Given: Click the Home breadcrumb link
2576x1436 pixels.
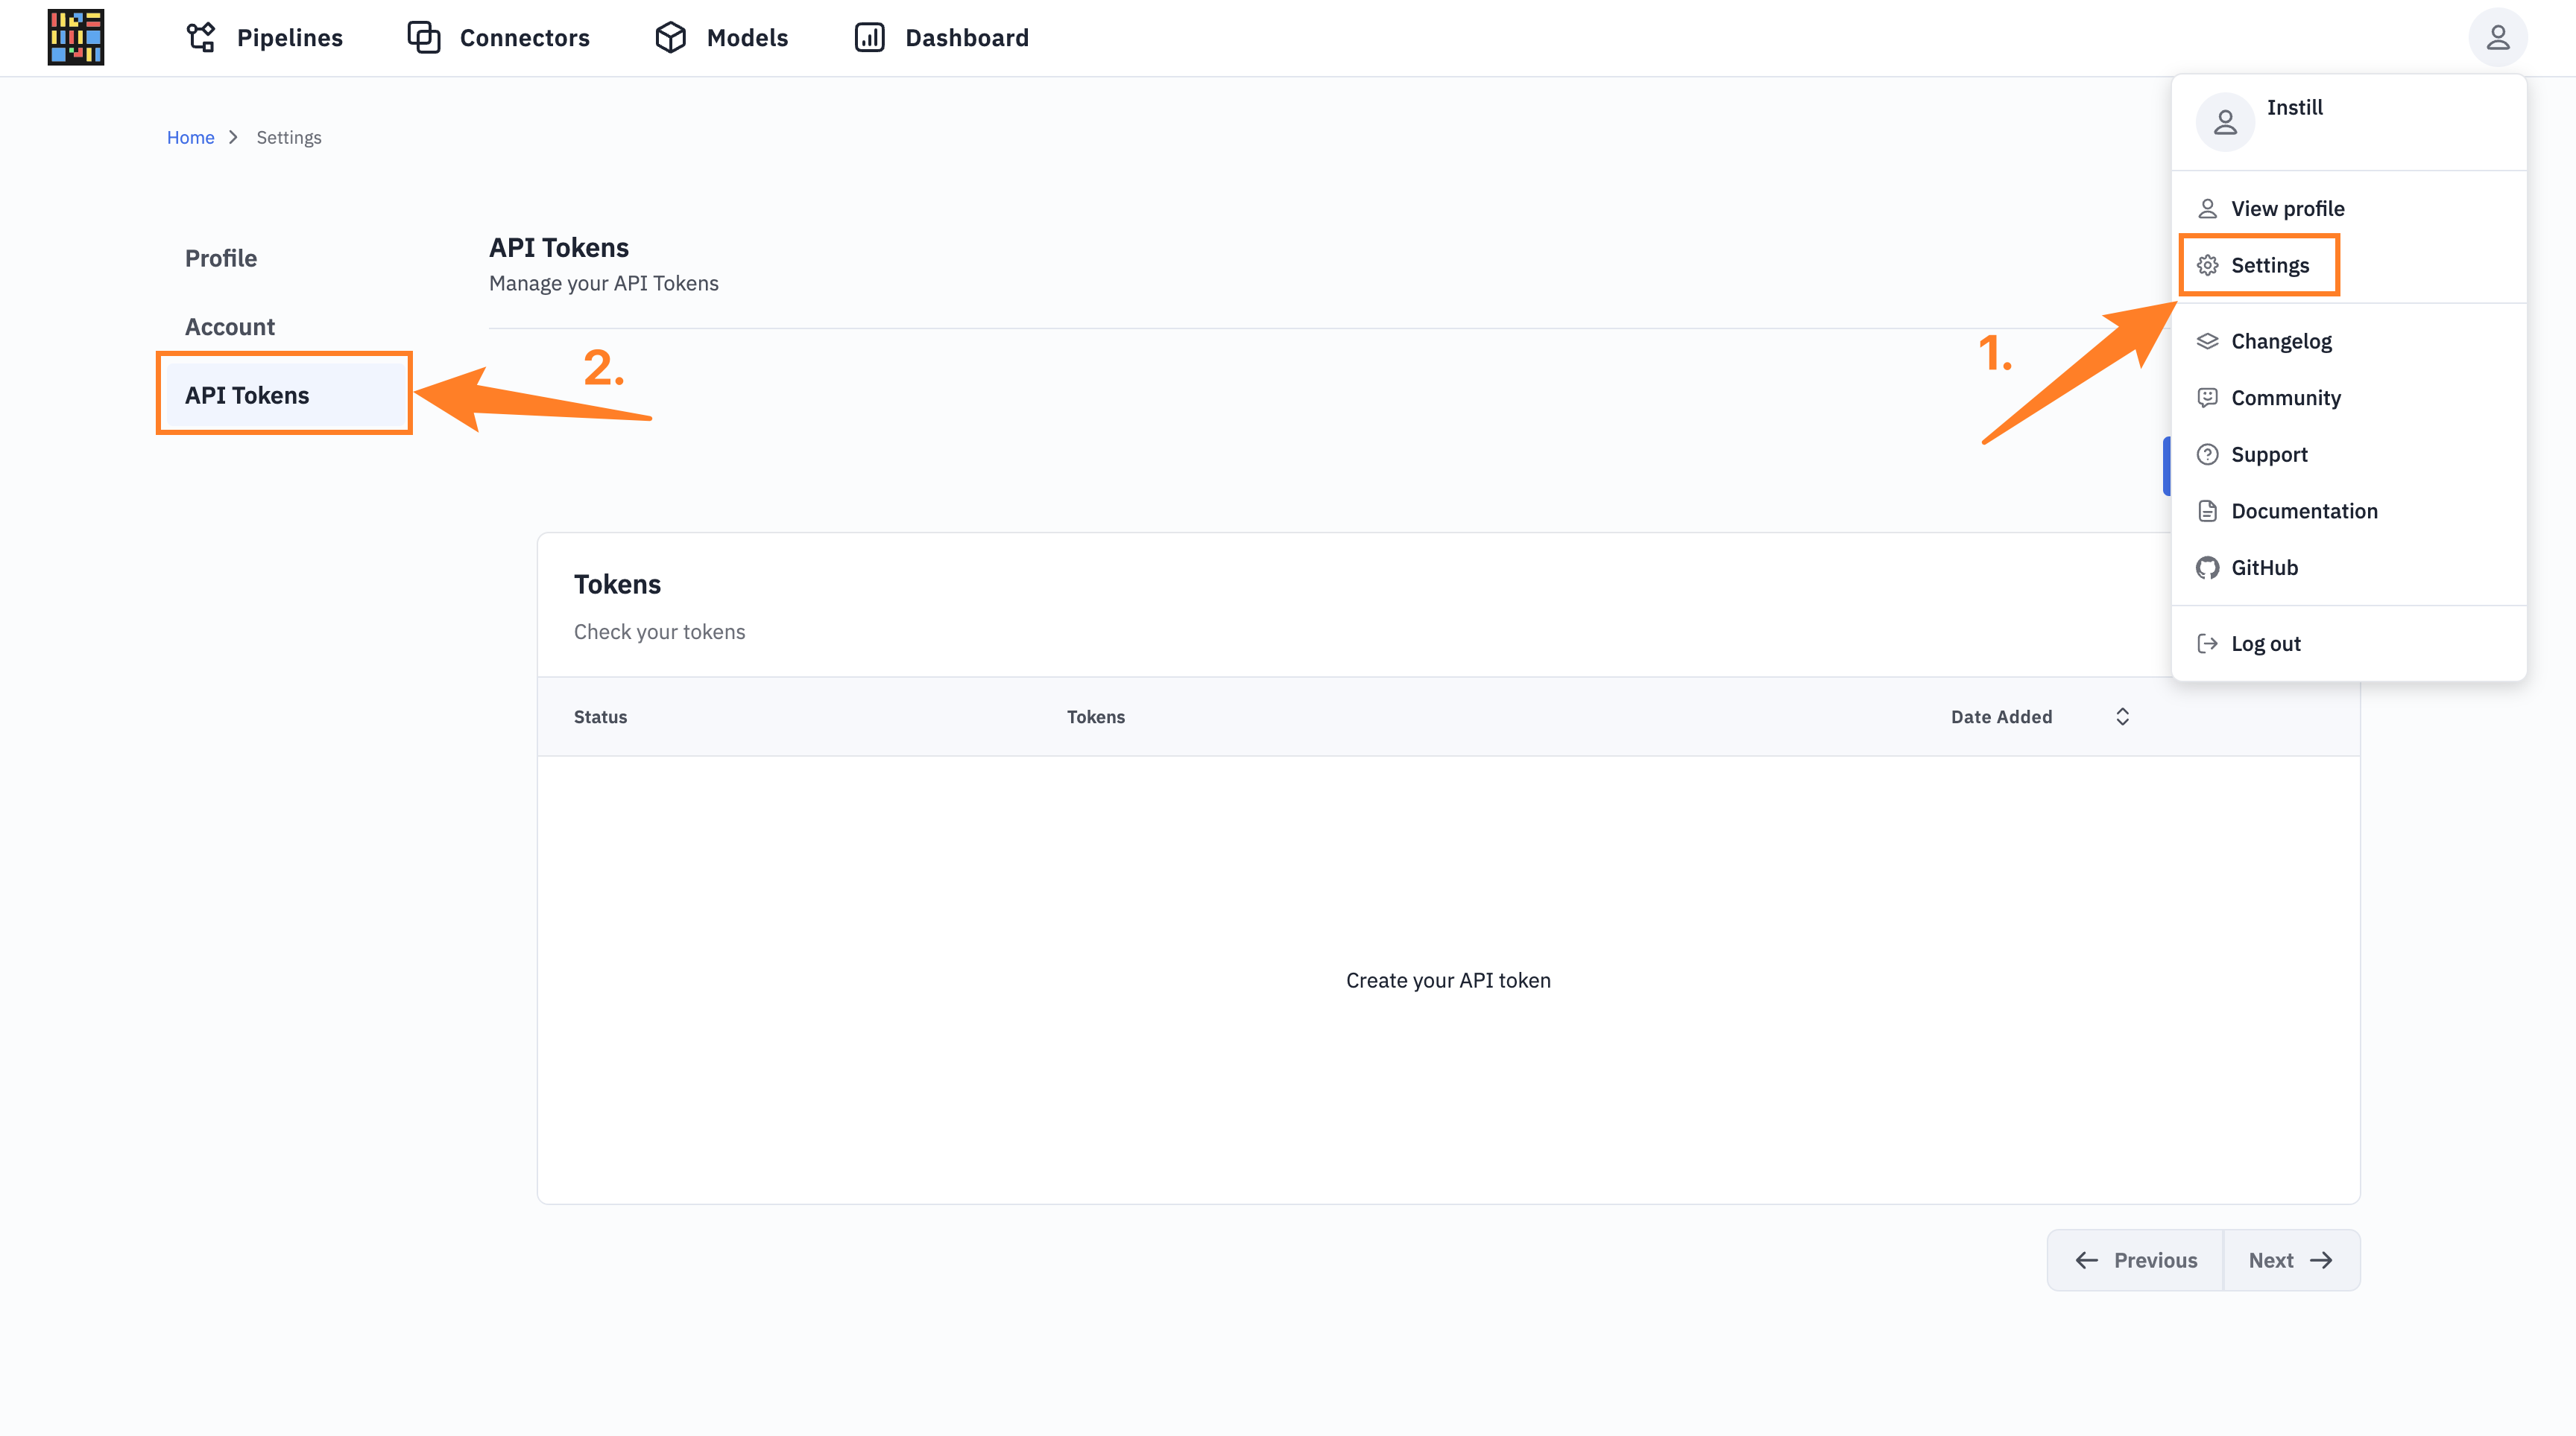Looking at the screenshot, I should 189,136.
